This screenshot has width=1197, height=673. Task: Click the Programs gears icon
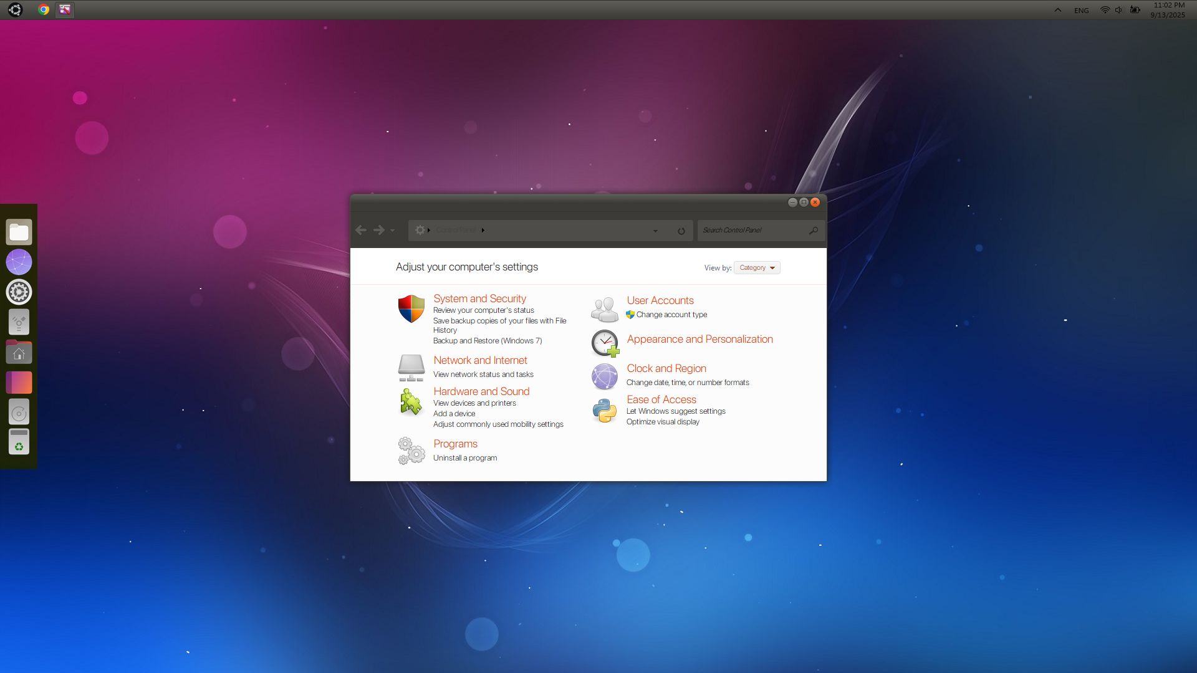(411, 451)
